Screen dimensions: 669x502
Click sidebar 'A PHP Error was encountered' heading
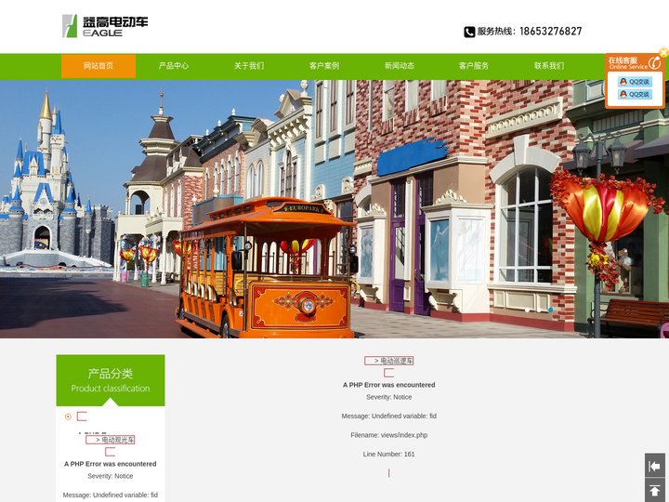(x=111, y=464)
